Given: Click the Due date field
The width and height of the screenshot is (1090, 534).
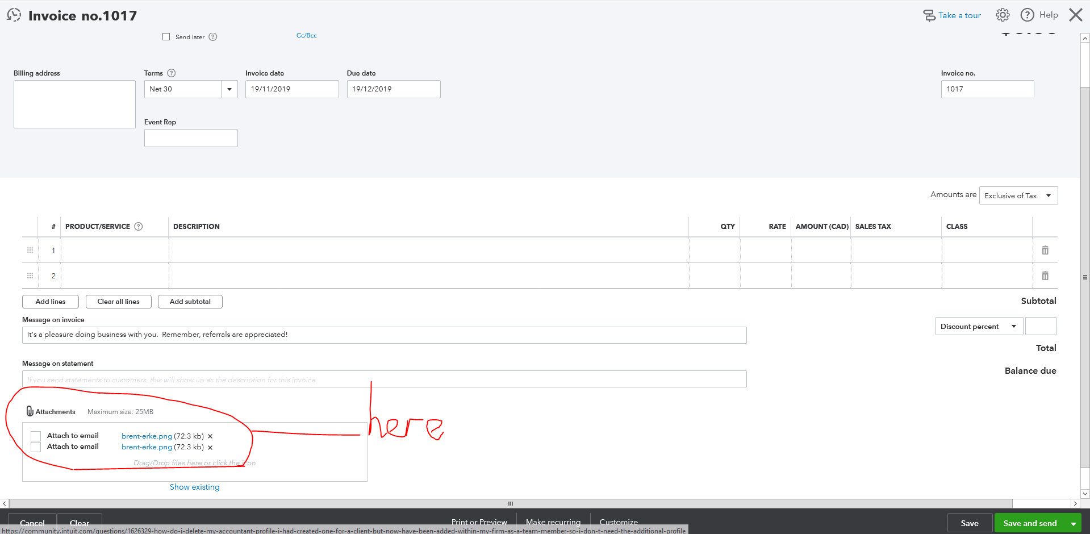Looking at the screenshot, I should point(394,89).
